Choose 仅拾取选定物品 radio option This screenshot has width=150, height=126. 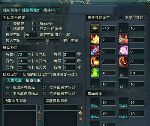[x=44, y=88]
